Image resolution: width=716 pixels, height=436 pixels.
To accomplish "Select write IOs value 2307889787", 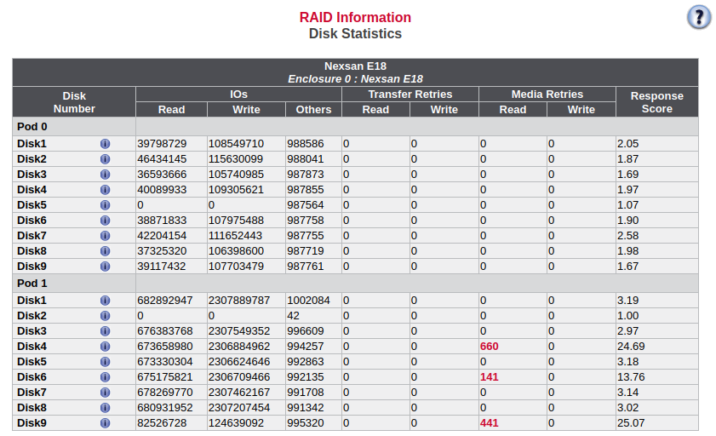I will (239, 301).
